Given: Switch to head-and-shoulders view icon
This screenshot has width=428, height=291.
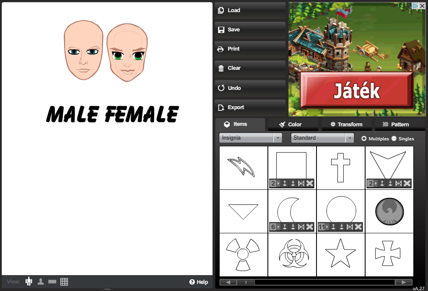Looking at the screenshot, I should click(x=41, y=281).
